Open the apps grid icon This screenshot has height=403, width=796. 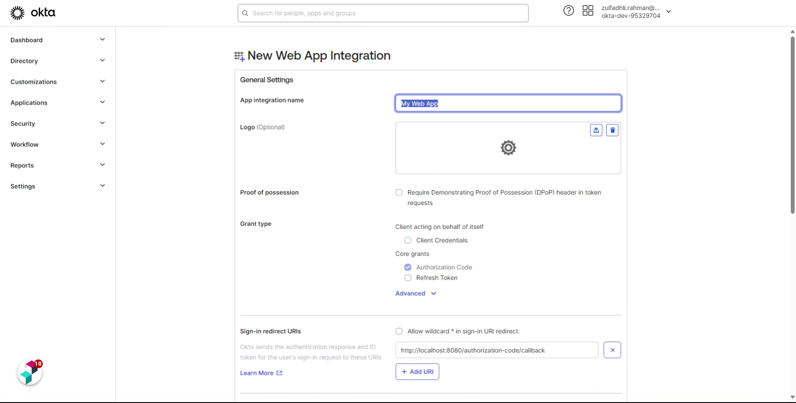[x=588, y=10]
